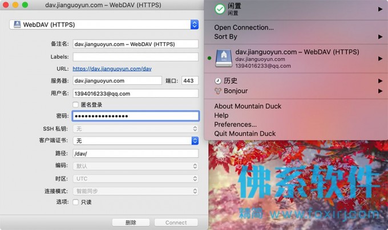
Task: Expand the 闲置 status submenu arrow
Action: click(380, 9)
